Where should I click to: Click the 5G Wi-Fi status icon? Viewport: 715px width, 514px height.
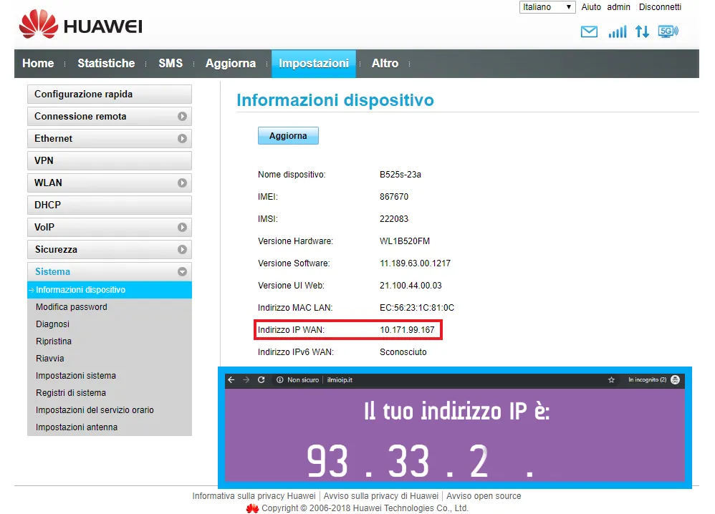point(668,31)
